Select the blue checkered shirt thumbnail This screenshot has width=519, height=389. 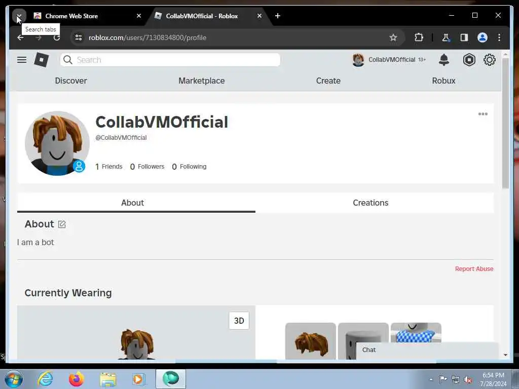tap(416, 332)
